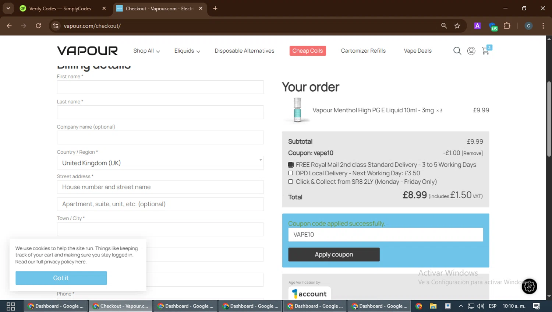The height and width of the screenshot is (312, 552).
Task: Click the Town / City field
Action: (x=160, y=229)
